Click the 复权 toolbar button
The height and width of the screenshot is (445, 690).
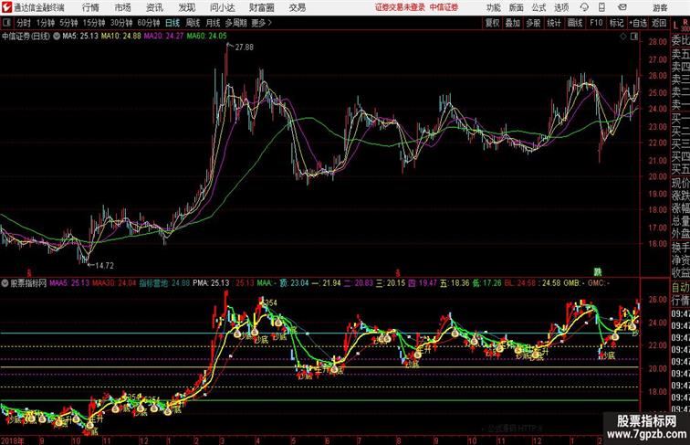coord(493,23)
